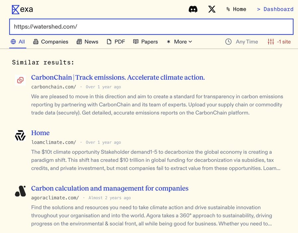The width and height of the screenshot is (298, 233).
Task: Switch to the News tab
Action: pyautogui.click(x=87, y=42)
